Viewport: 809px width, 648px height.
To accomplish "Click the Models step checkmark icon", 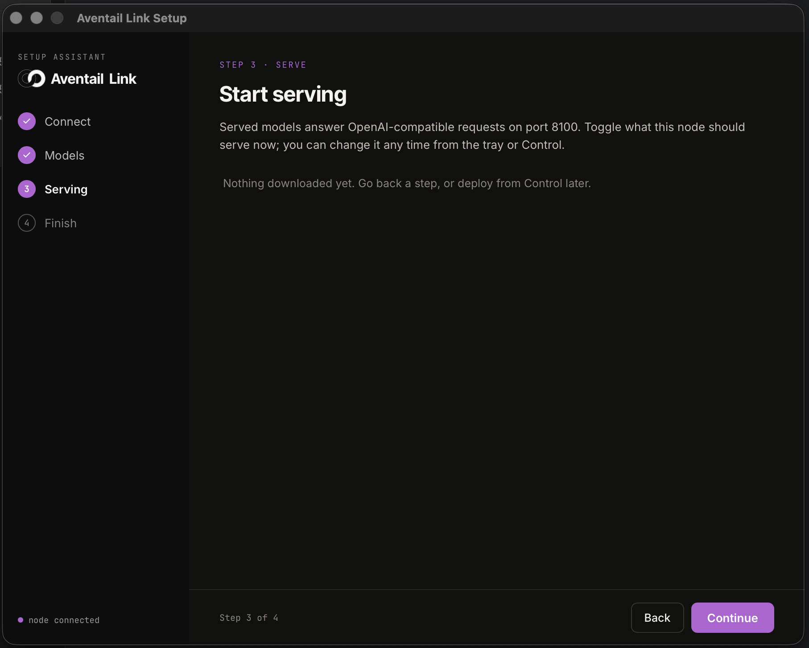I will click(x=27, y=155).
